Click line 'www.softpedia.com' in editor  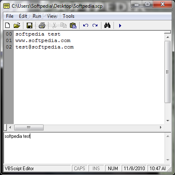coord(43,40)
